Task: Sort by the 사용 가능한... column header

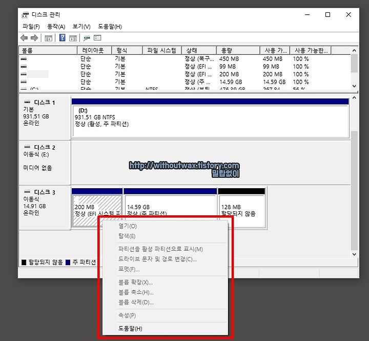Action: coord(311,50)
